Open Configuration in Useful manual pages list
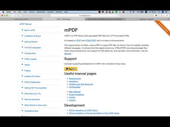 pos(75,87)
